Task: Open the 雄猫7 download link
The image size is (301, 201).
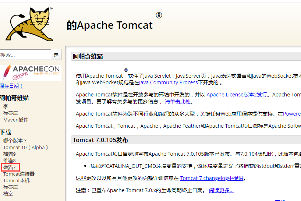Action: 10,167
